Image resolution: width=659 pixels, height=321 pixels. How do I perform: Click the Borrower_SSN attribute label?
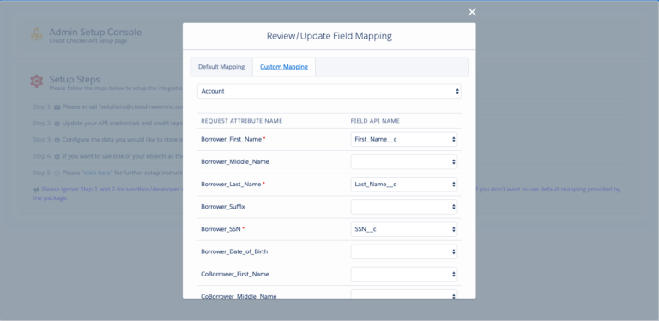(221, 229)
